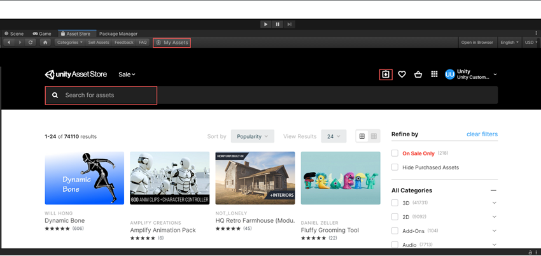Collapse the All Categories section

click(494, 190)
